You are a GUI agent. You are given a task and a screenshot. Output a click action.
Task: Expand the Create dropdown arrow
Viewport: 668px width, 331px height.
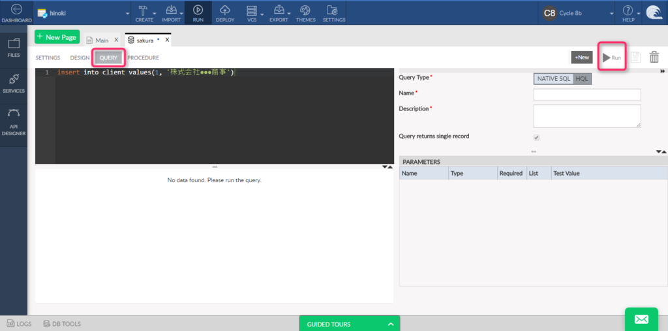point(154,14)
